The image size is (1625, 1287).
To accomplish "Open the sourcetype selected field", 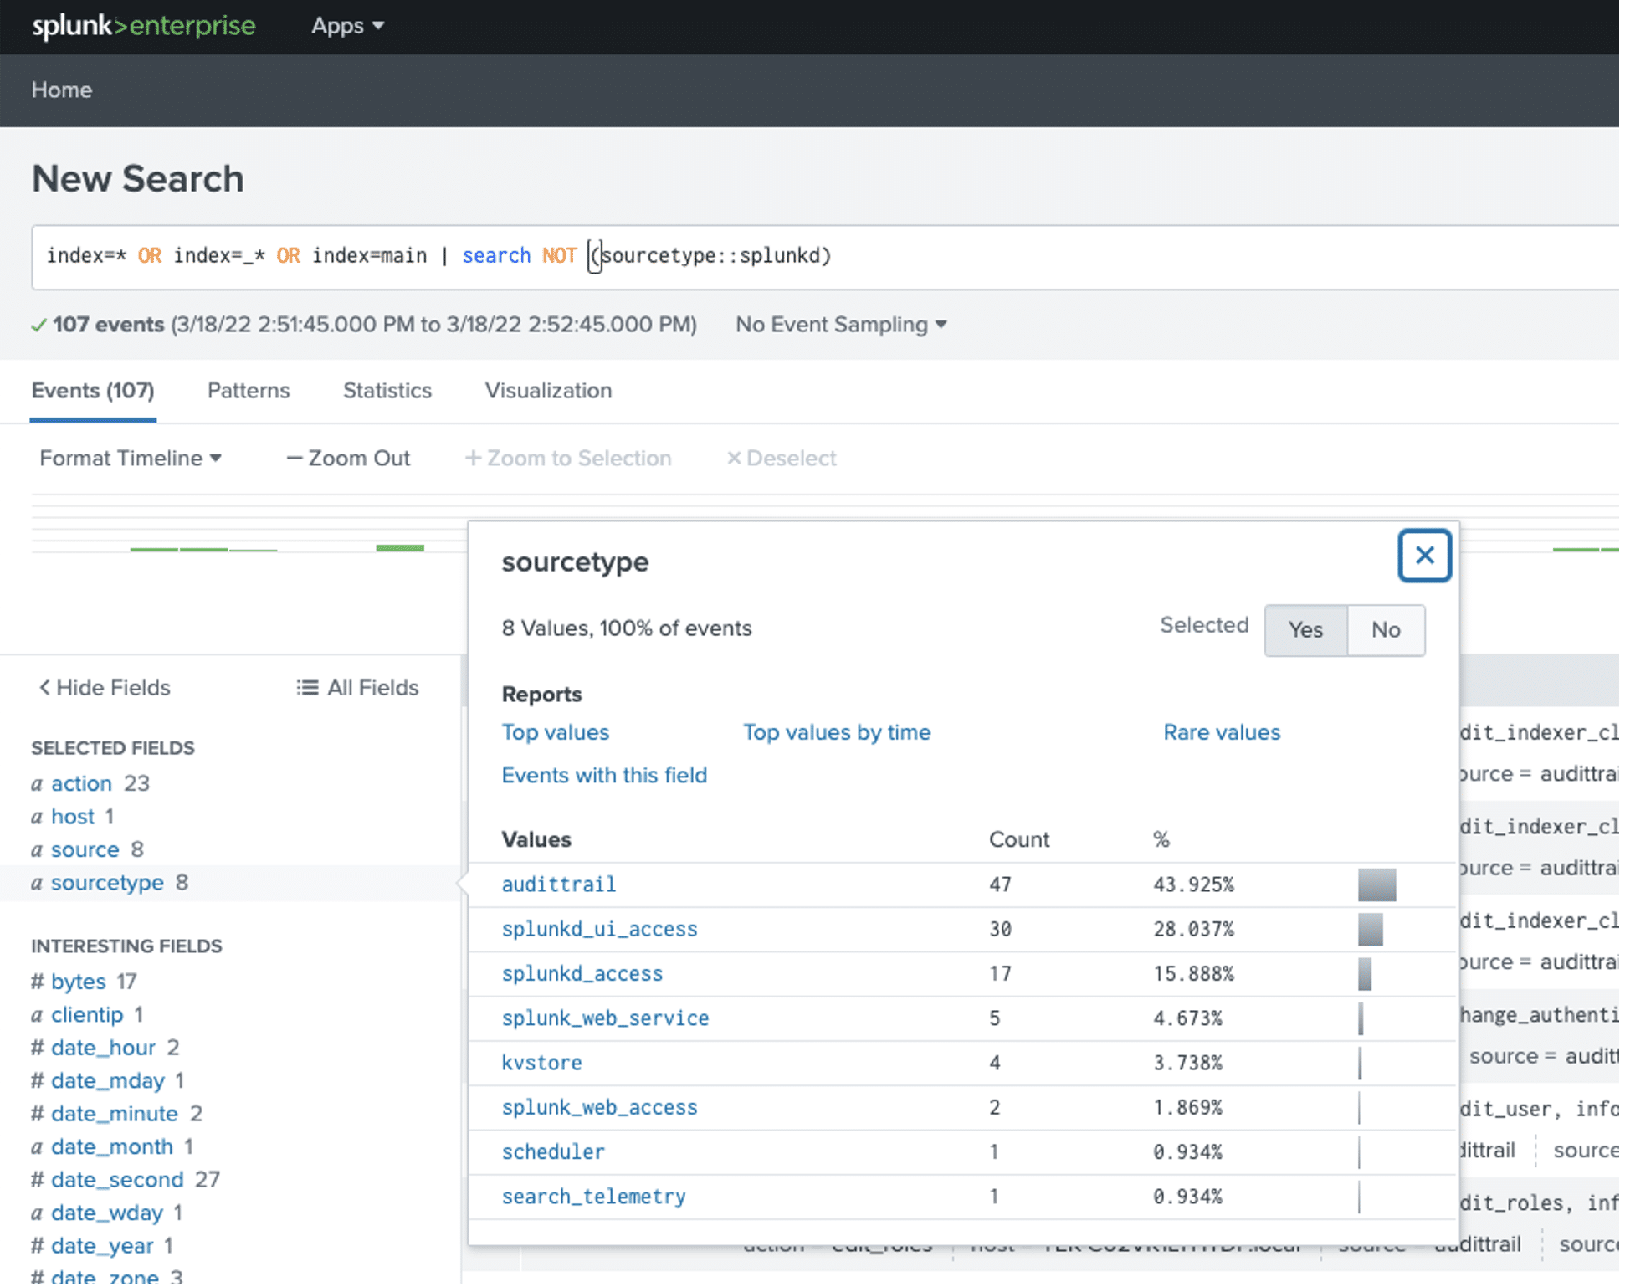I will pos(107,883).
